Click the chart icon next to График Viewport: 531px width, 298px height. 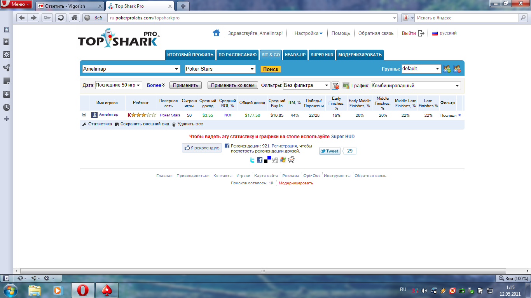coord(346,85)
